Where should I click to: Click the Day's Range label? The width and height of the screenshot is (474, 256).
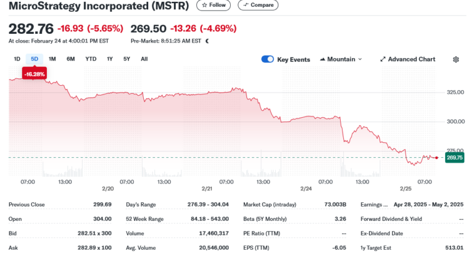pos(141,205)
